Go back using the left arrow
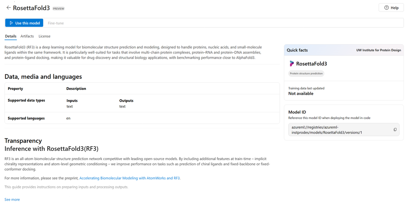Screen dimensions: 408x205 point(9,7)
